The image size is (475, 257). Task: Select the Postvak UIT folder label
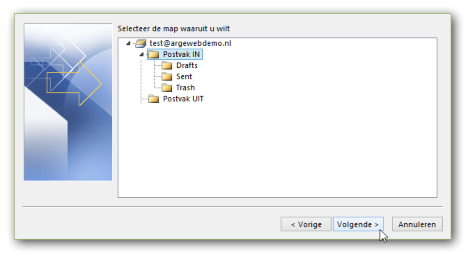pos(183,99)
